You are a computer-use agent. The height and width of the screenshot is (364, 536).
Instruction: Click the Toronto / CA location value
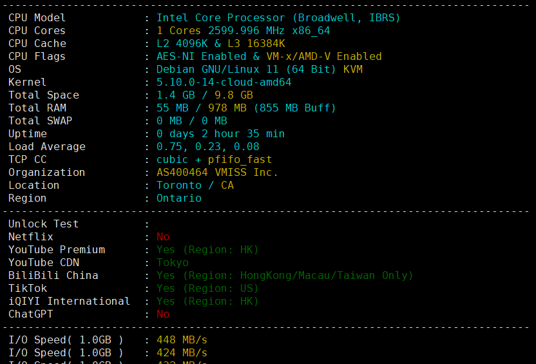195,186
